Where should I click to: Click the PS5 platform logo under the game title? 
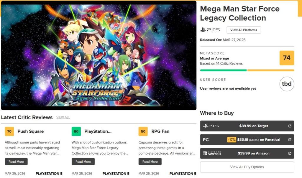[210, 30]
